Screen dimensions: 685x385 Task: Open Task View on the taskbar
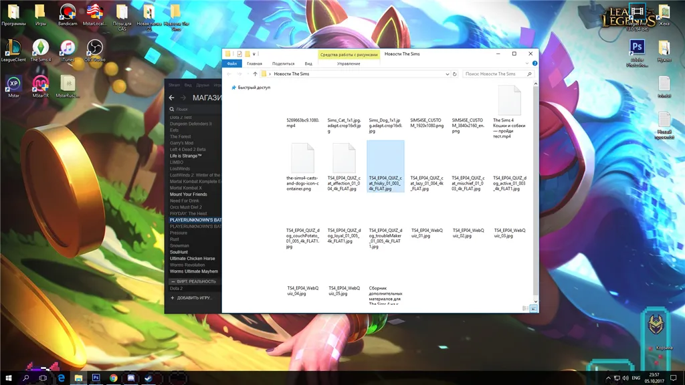43,378
